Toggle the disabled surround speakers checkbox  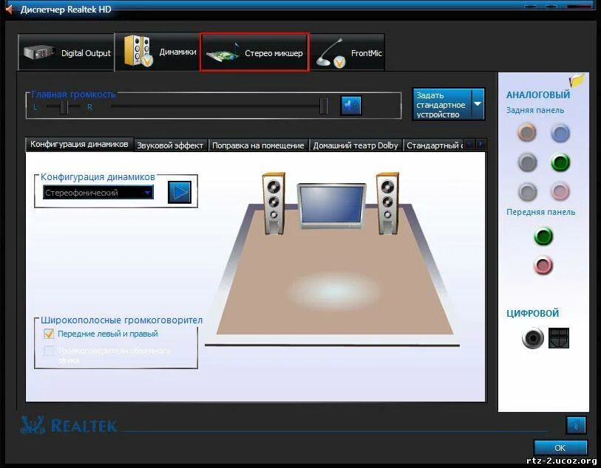[x=49, y=351]
